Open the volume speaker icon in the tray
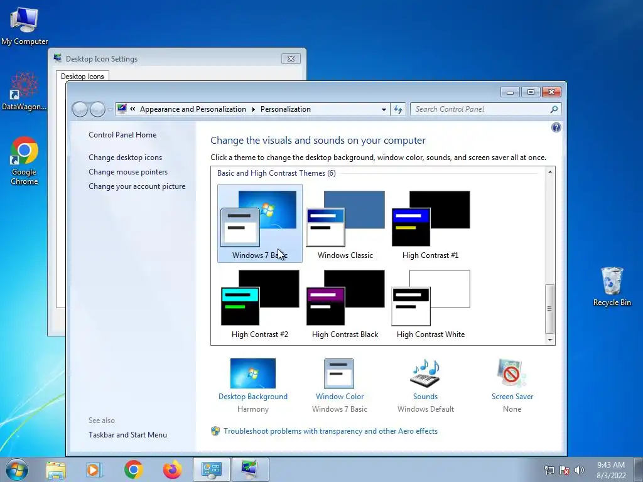The width and height of the screenshot is (643, 482). [579, 470]
